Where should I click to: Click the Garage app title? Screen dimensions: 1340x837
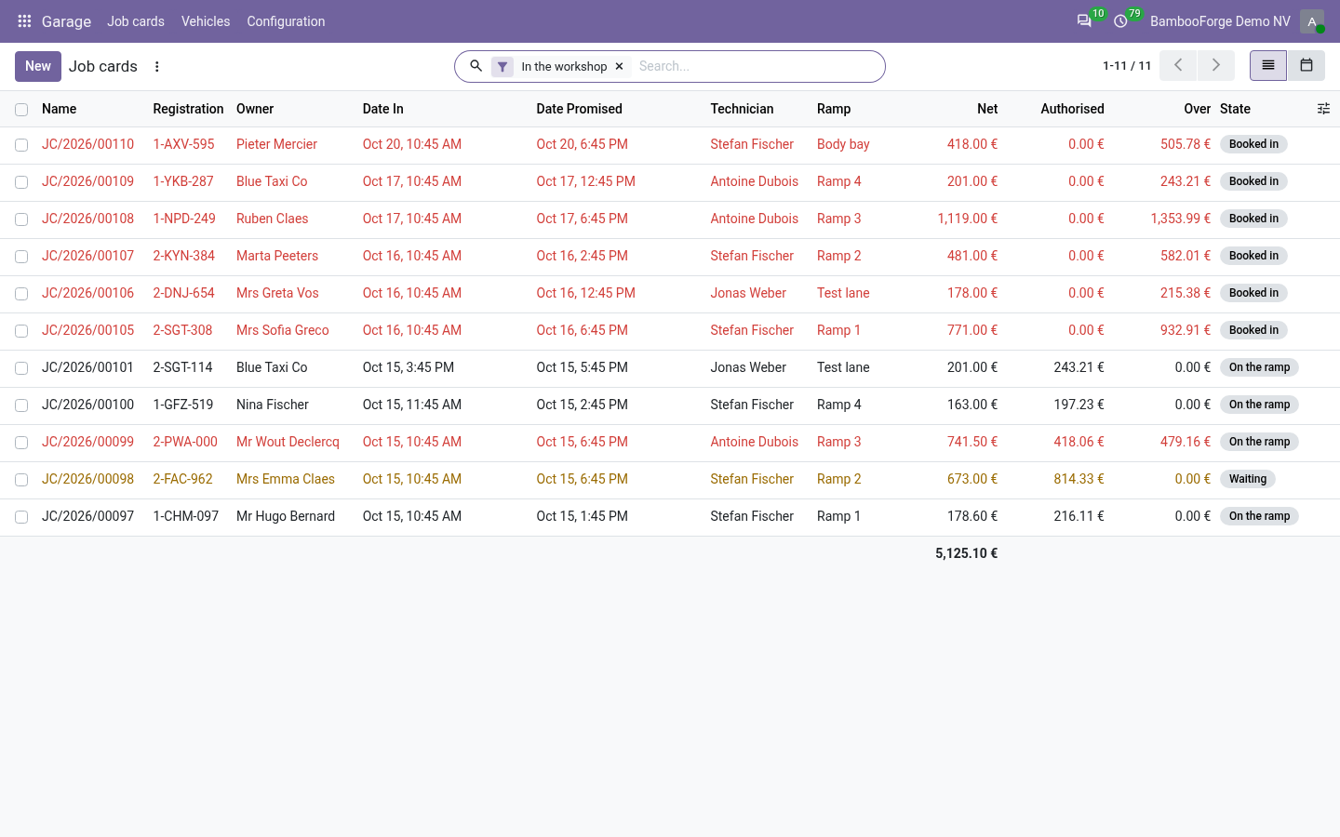point(66,21)
